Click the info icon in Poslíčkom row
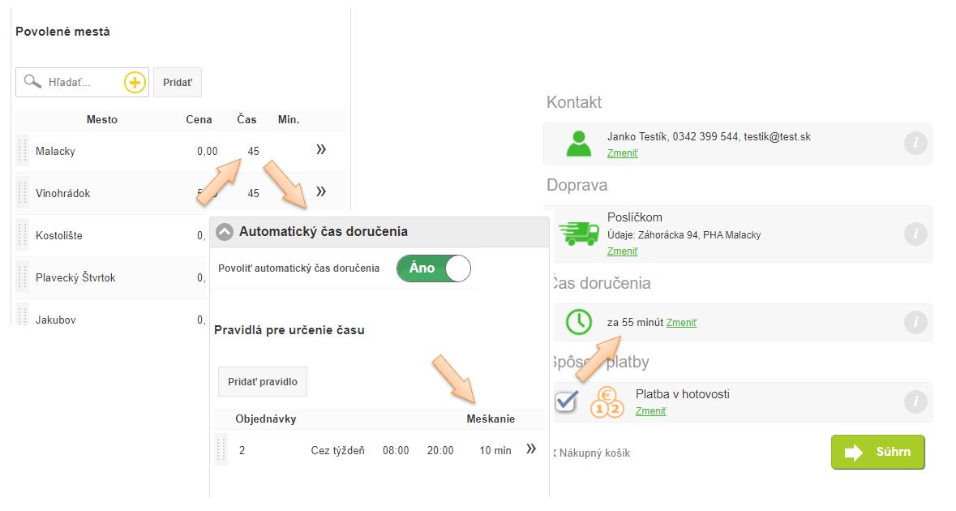956x511 pixels. [x=915, y=234]
